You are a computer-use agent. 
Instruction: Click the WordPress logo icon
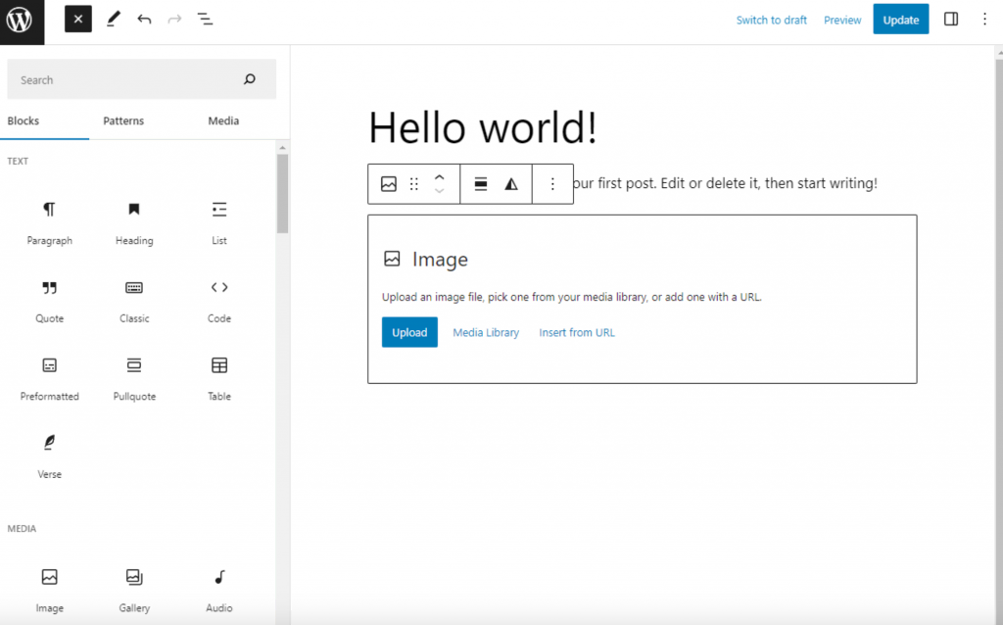tap(22, 21)
